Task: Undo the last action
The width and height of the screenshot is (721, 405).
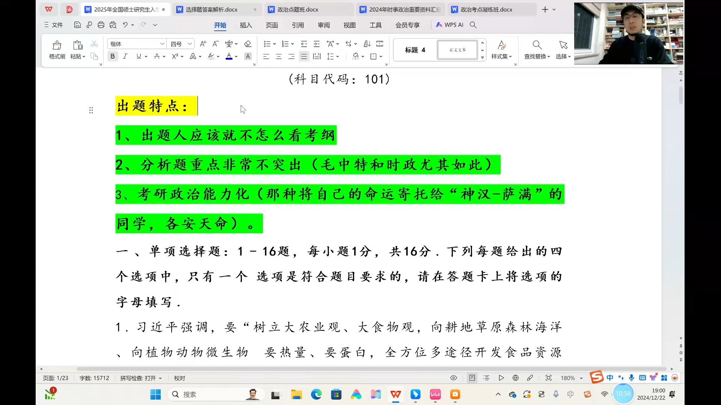Action: 125,25
